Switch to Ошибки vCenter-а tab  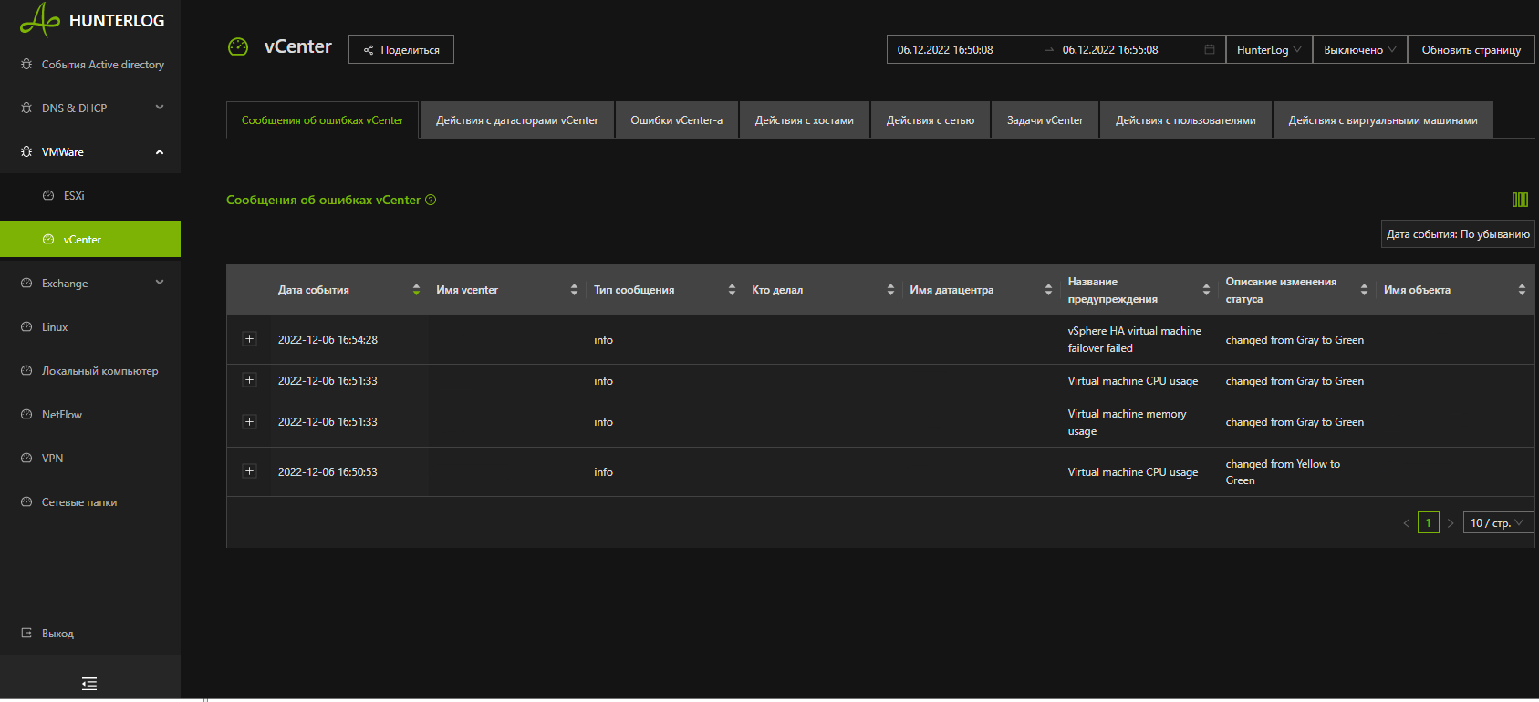[x=677, y=119]
